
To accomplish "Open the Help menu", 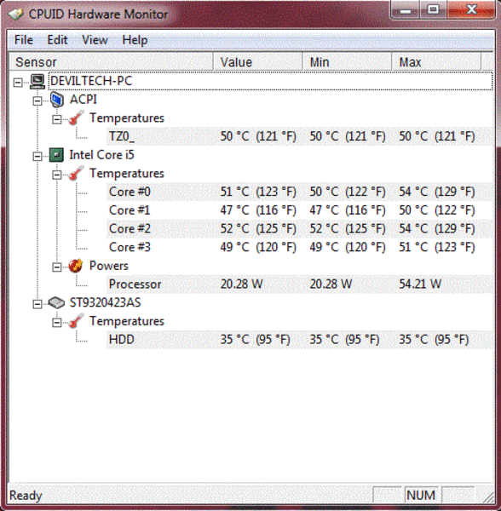I will pyautogui.click(x=135, y=40).
